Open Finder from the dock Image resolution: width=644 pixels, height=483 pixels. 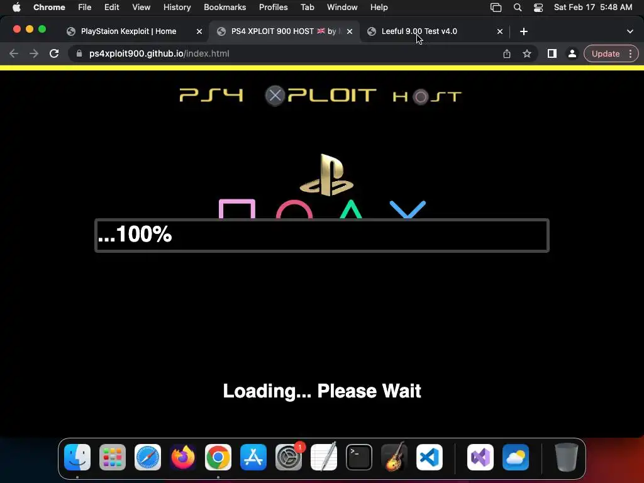click(x=77, y=457)
